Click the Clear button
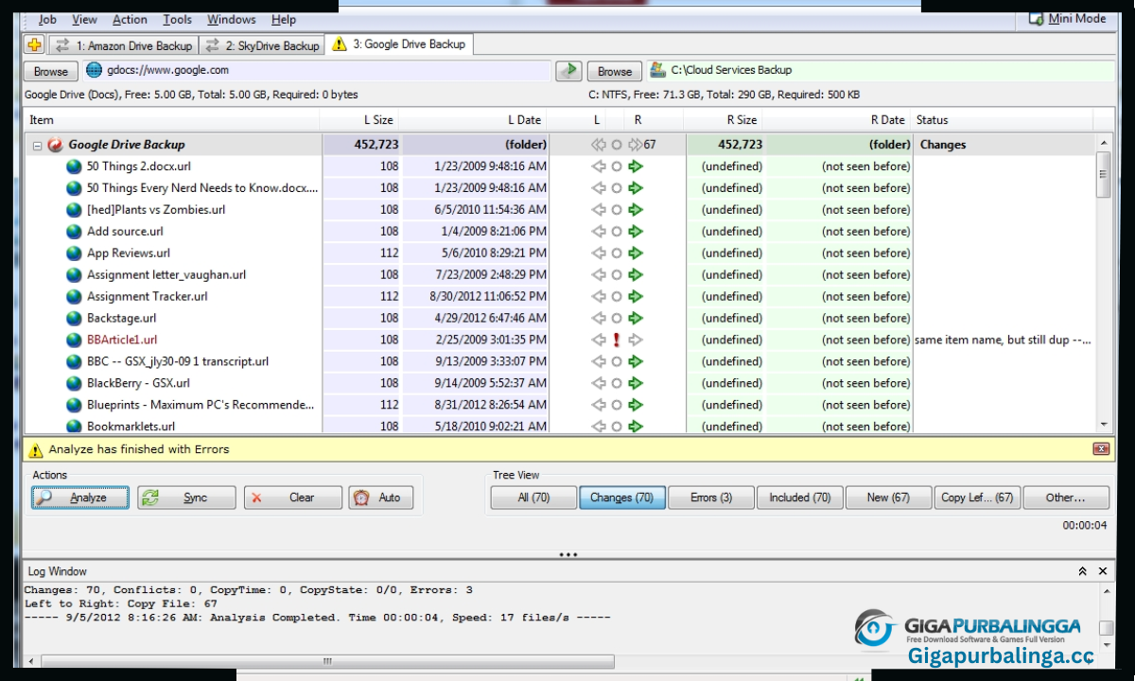Viewport: 1135px width, 681px height. [293, 498]
